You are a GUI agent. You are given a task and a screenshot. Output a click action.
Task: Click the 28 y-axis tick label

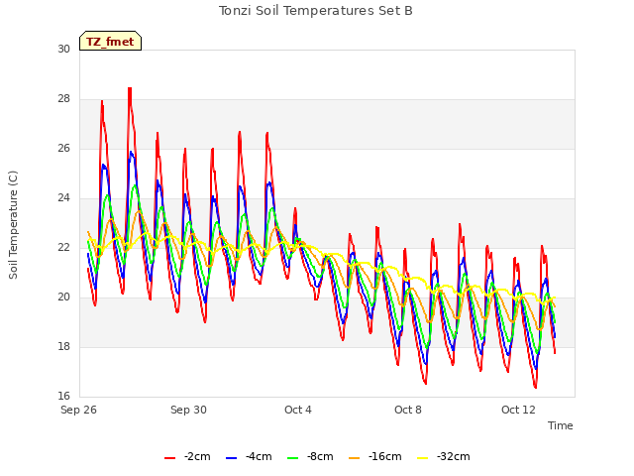tap(63, 99)
